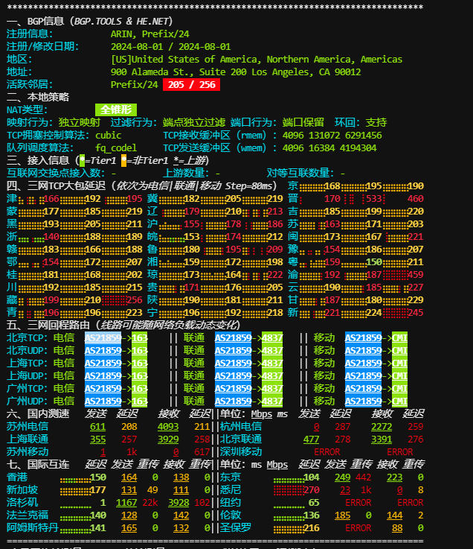The image size is (473, 549).
Task: Click 洛杉矶 receive speed value 3928
Action: (178, 502)
